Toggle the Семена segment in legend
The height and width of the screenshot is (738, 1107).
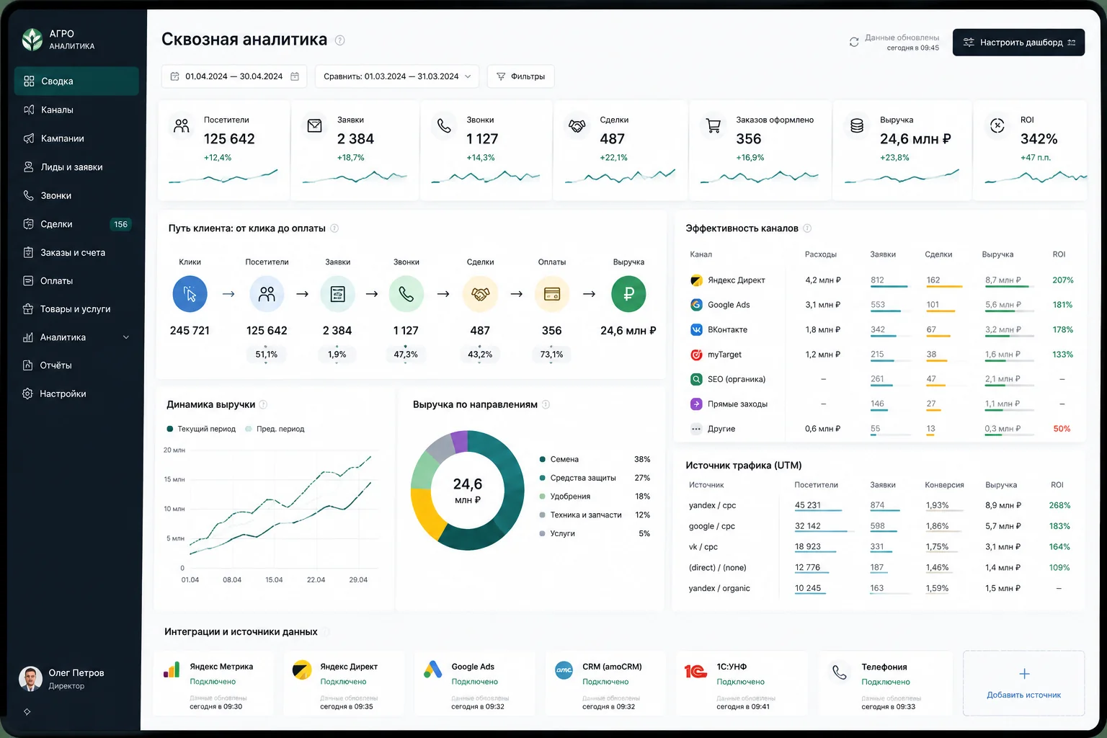click(559, 459)
